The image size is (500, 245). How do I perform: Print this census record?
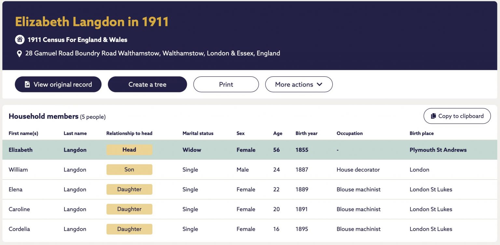pos(226,84)
